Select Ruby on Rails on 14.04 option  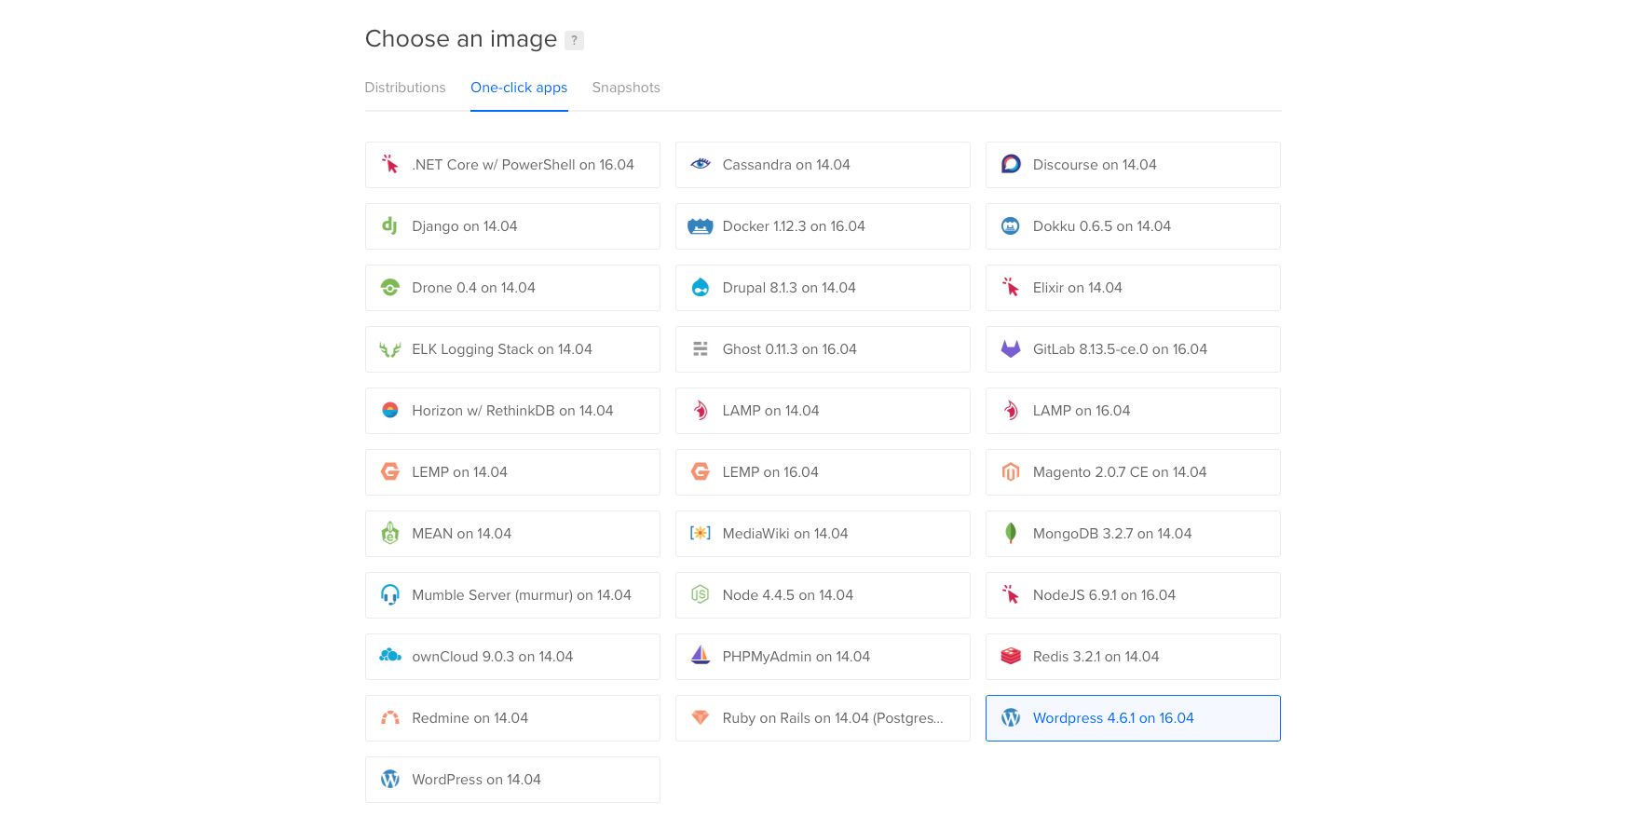pos(822,718)
